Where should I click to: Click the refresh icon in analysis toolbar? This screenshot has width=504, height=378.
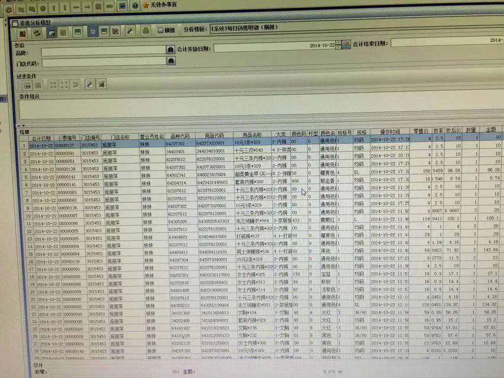pos(37,31)
